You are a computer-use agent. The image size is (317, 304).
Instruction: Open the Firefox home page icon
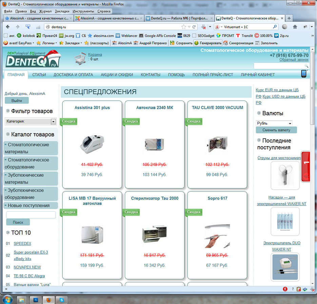pos(295,27)
